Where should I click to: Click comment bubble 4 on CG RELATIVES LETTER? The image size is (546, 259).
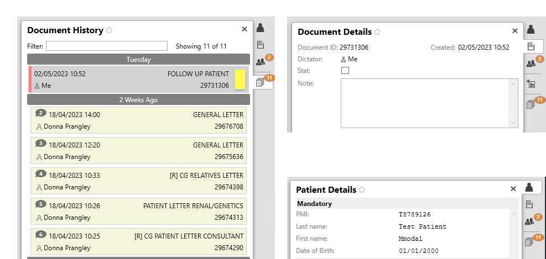click(x=41, y=174)
